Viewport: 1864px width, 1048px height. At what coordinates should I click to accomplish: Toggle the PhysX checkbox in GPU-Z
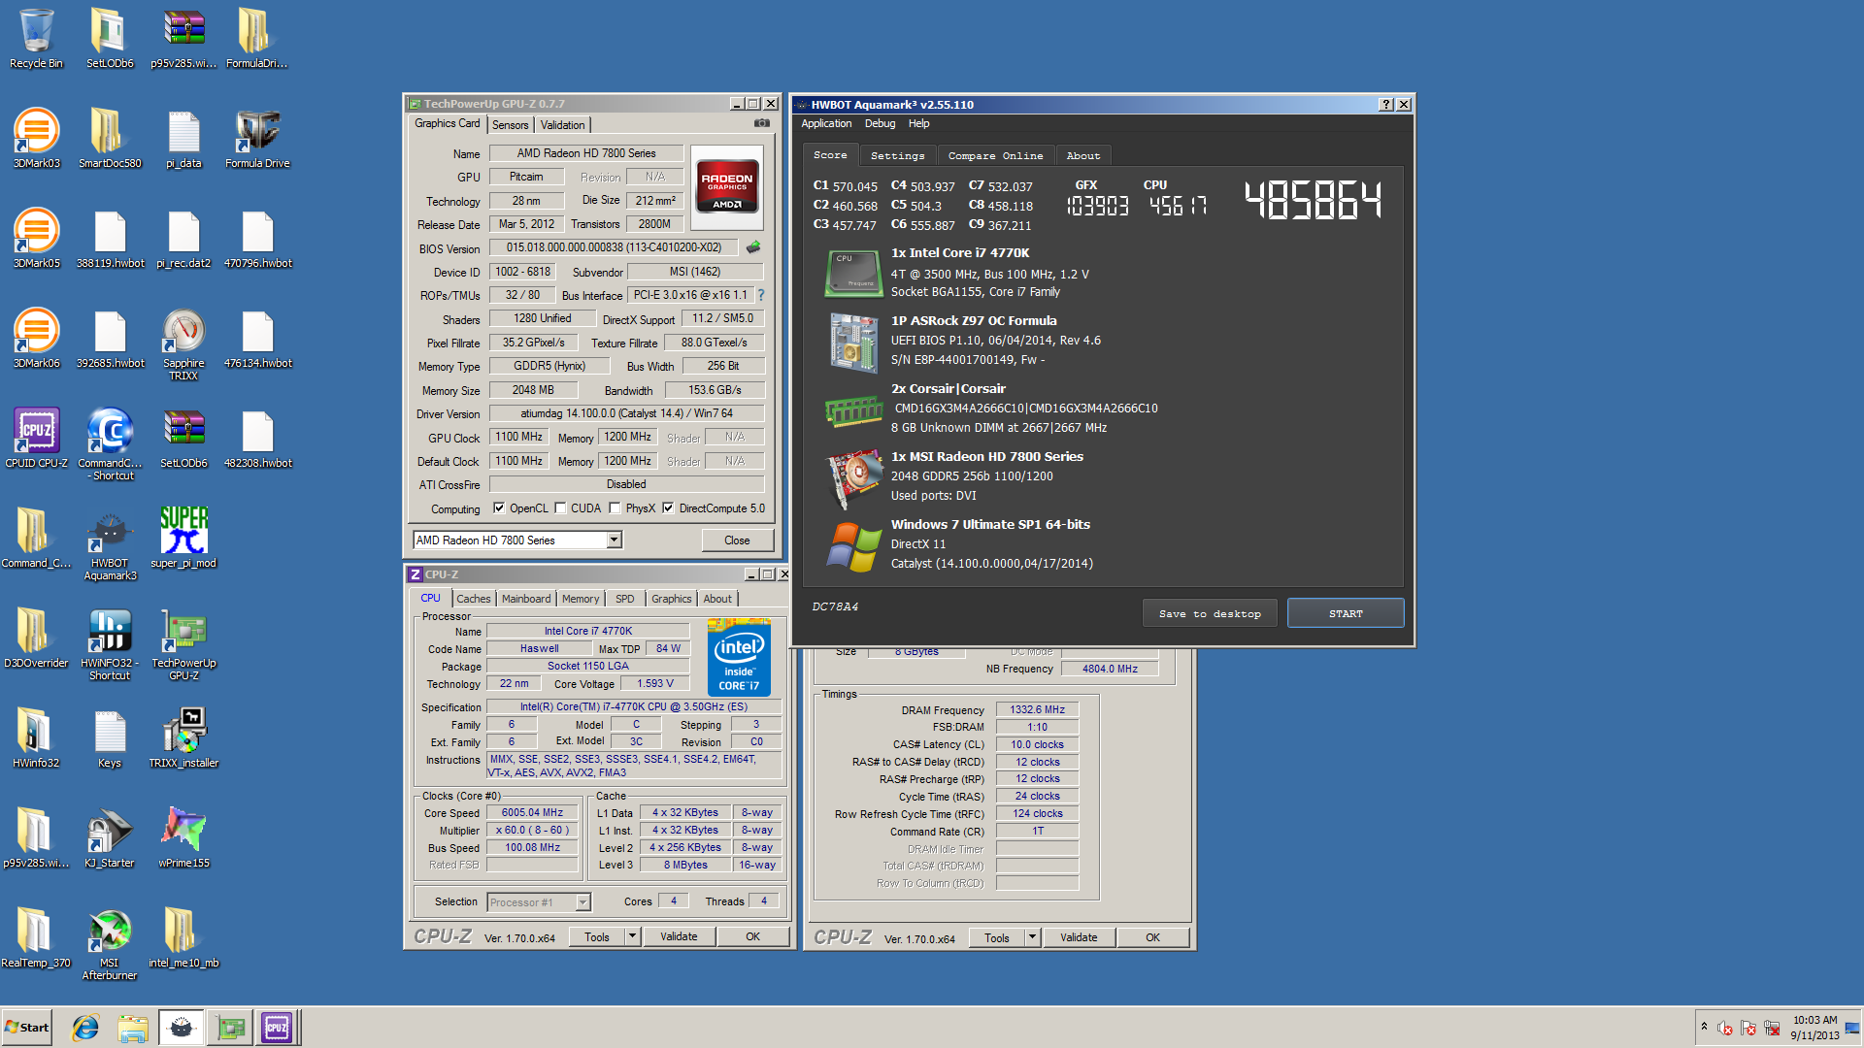point(615,508)
